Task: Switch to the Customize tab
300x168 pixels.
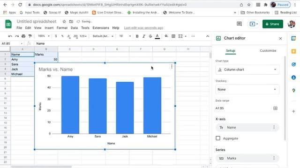Action: (268, 51)
